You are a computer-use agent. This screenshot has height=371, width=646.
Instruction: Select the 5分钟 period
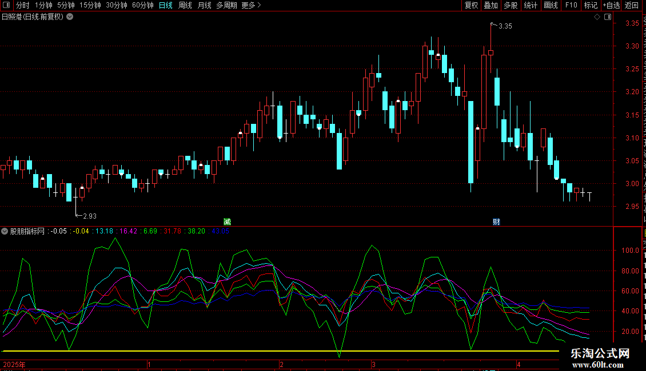coord(66,5)
